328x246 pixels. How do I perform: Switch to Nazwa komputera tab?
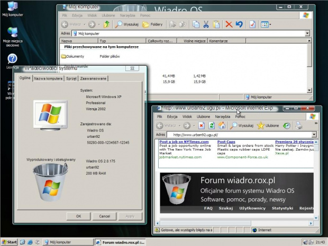(48, 78)
